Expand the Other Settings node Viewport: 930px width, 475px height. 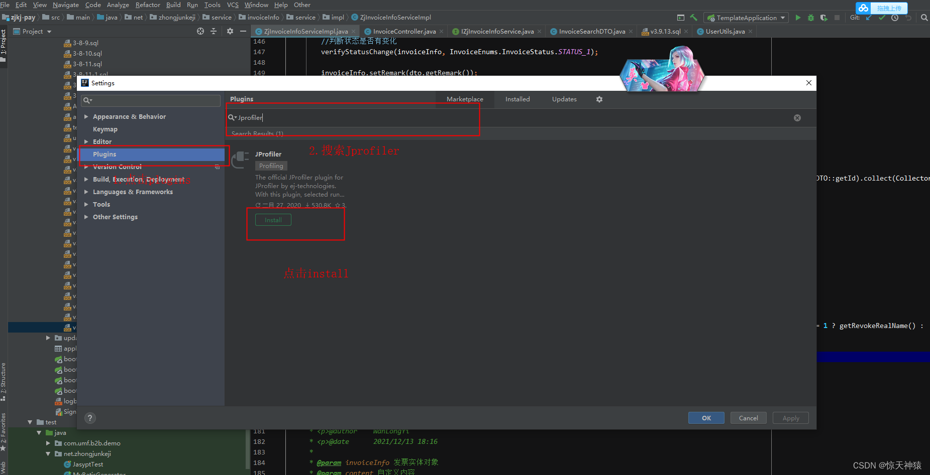86,217
